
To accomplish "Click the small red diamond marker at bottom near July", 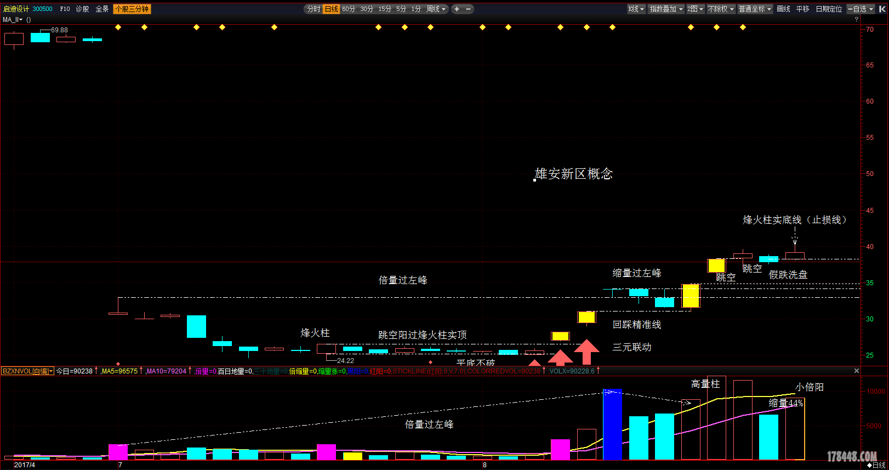I will (x=118, y=364).
